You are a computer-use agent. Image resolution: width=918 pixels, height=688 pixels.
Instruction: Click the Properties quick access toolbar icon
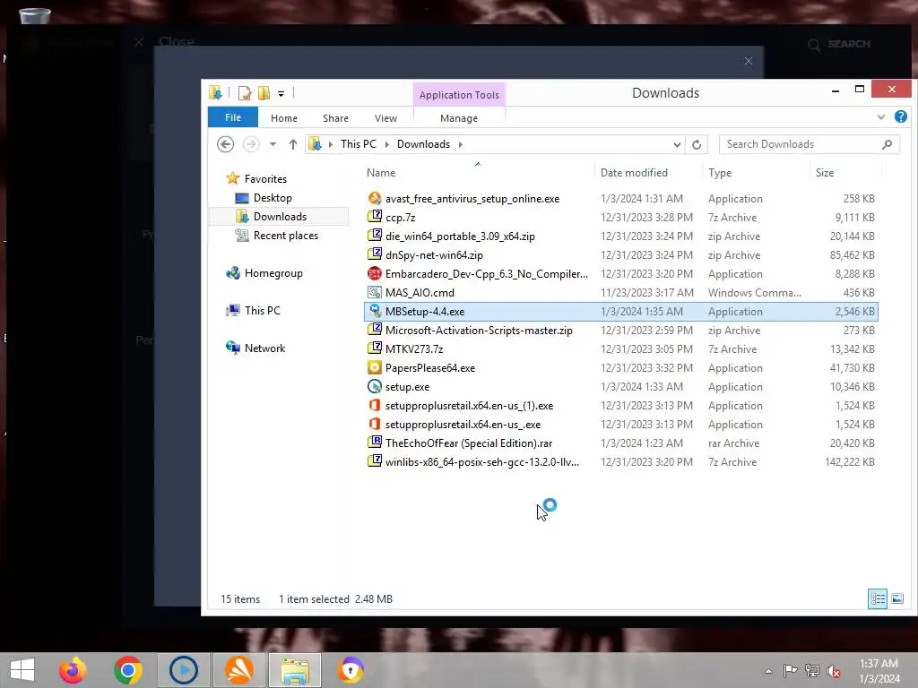pyautogui.click(x=245, y=93)
